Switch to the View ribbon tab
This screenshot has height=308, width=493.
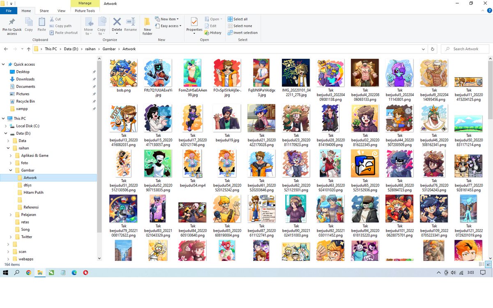pos(61,11)
